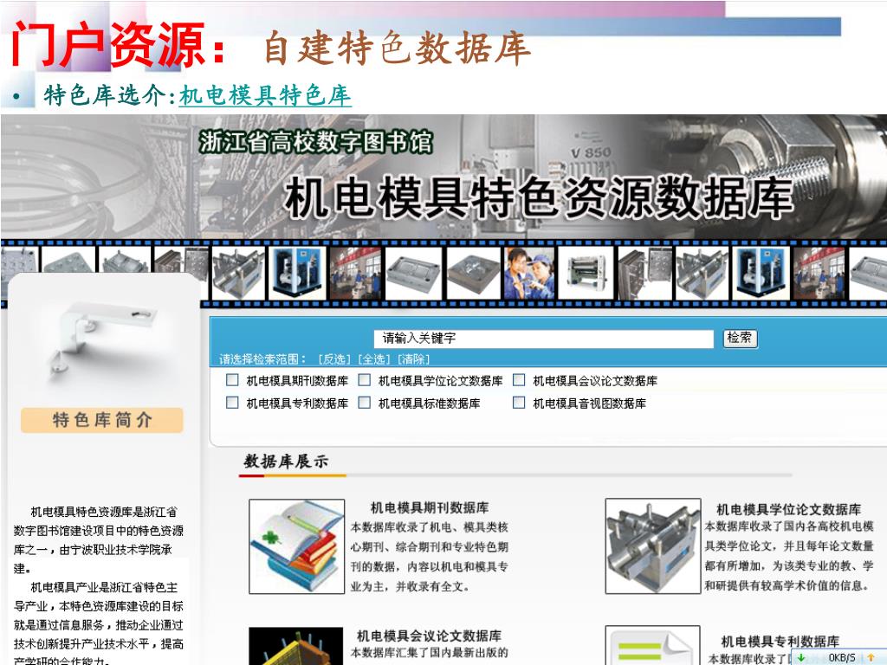Click the 检索 search button
Screen dimensions: 887x665
pyautogui.click(x=740, y=339)
